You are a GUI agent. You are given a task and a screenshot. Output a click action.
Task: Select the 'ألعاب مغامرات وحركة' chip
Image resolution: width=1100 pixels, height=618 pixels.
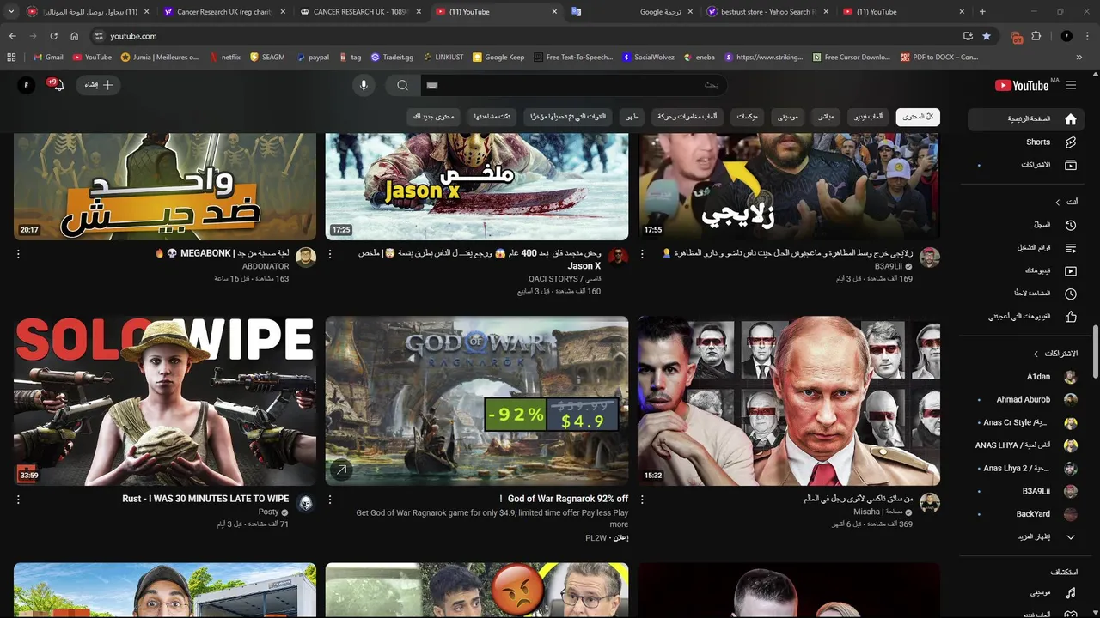687,117
